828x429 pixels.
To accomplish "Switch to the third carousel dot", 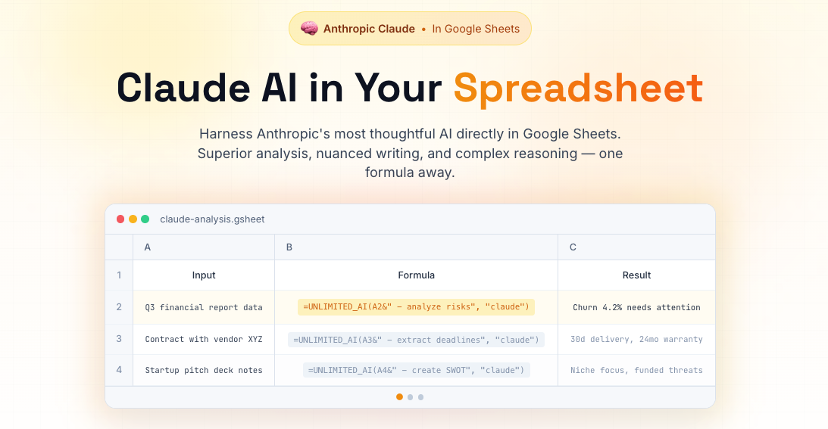I will tap(421, 397).
